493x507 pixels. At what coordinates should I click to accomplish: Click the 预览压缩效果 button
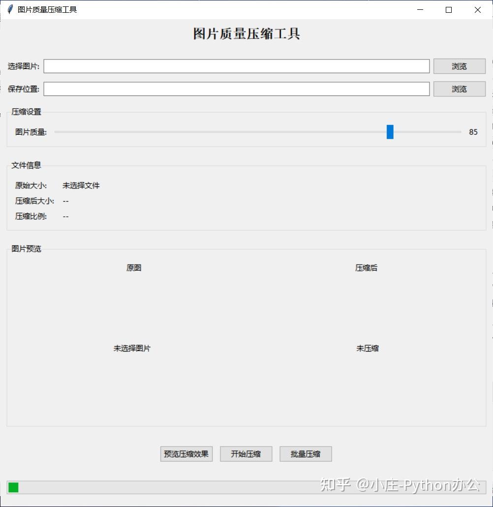coord(186,453)
